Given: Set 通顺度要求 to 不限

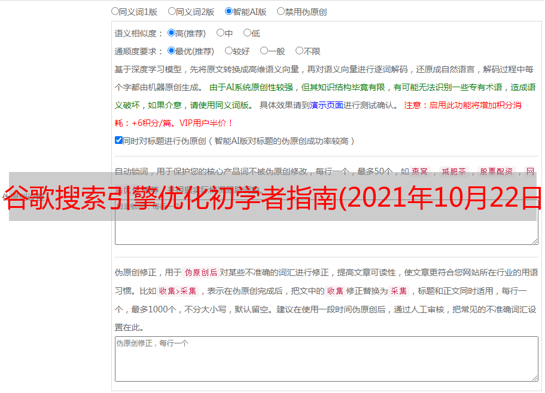Looking at the screenshot, I should pos(299,51).
